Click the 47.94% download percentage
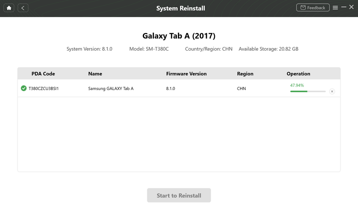358x213 pixels. [x=297, y=85]
